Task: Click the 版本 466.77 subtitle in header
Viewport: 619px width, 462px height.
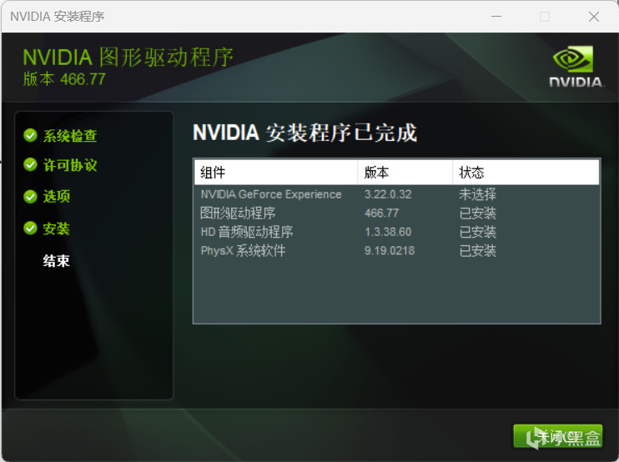Action: [x=64, y=79]
